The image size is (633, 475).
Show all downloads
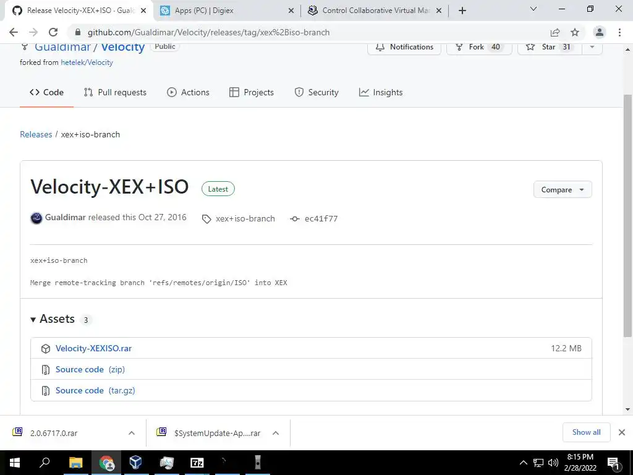[586, 432]
